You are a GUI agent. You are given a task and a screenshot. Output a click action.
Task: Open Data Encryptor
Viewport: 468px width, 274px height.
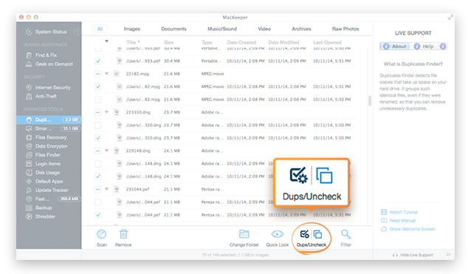(x=47, y=146)
